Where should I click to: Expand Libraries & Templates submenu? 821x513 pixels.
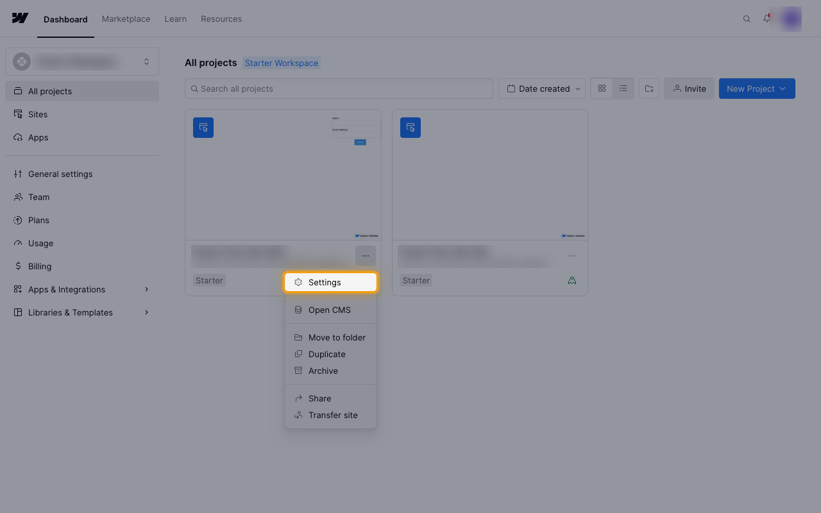(x=82, y=312)
